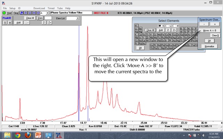Open Google Chrome from the taskbar
Image resolution: width=223 pixels, height=139 pixels.
(18, 135)
